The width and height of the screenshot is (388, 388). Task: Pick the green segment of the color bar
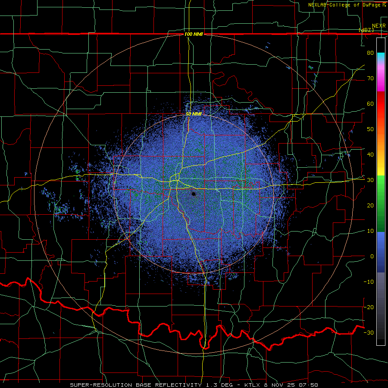pos(381,203)
